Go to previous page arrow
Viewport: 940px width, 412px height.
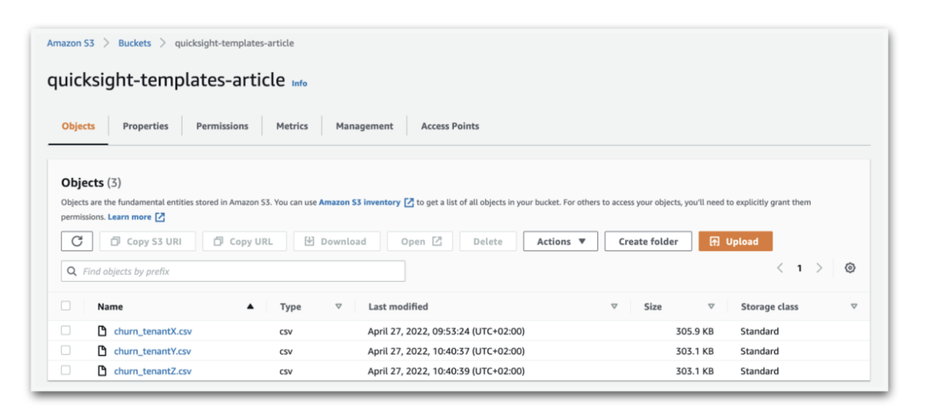[780, 268]
